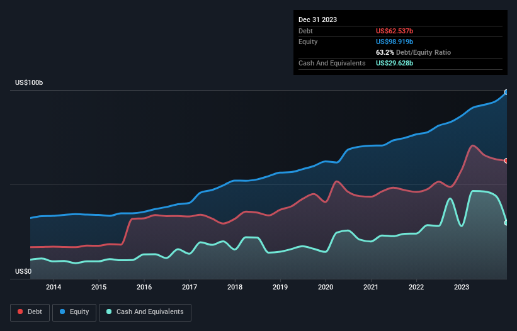This screenshot has width=517, height=331.
Task: Click the 2022 x-axis label
Action: tap(416, 287)
